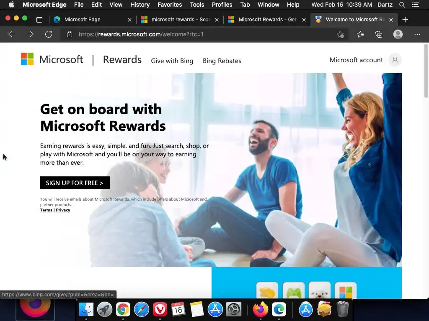Click the Microsoft four-color logo
Viewport: 429px width, 321px height.
[x=27, y=59]
